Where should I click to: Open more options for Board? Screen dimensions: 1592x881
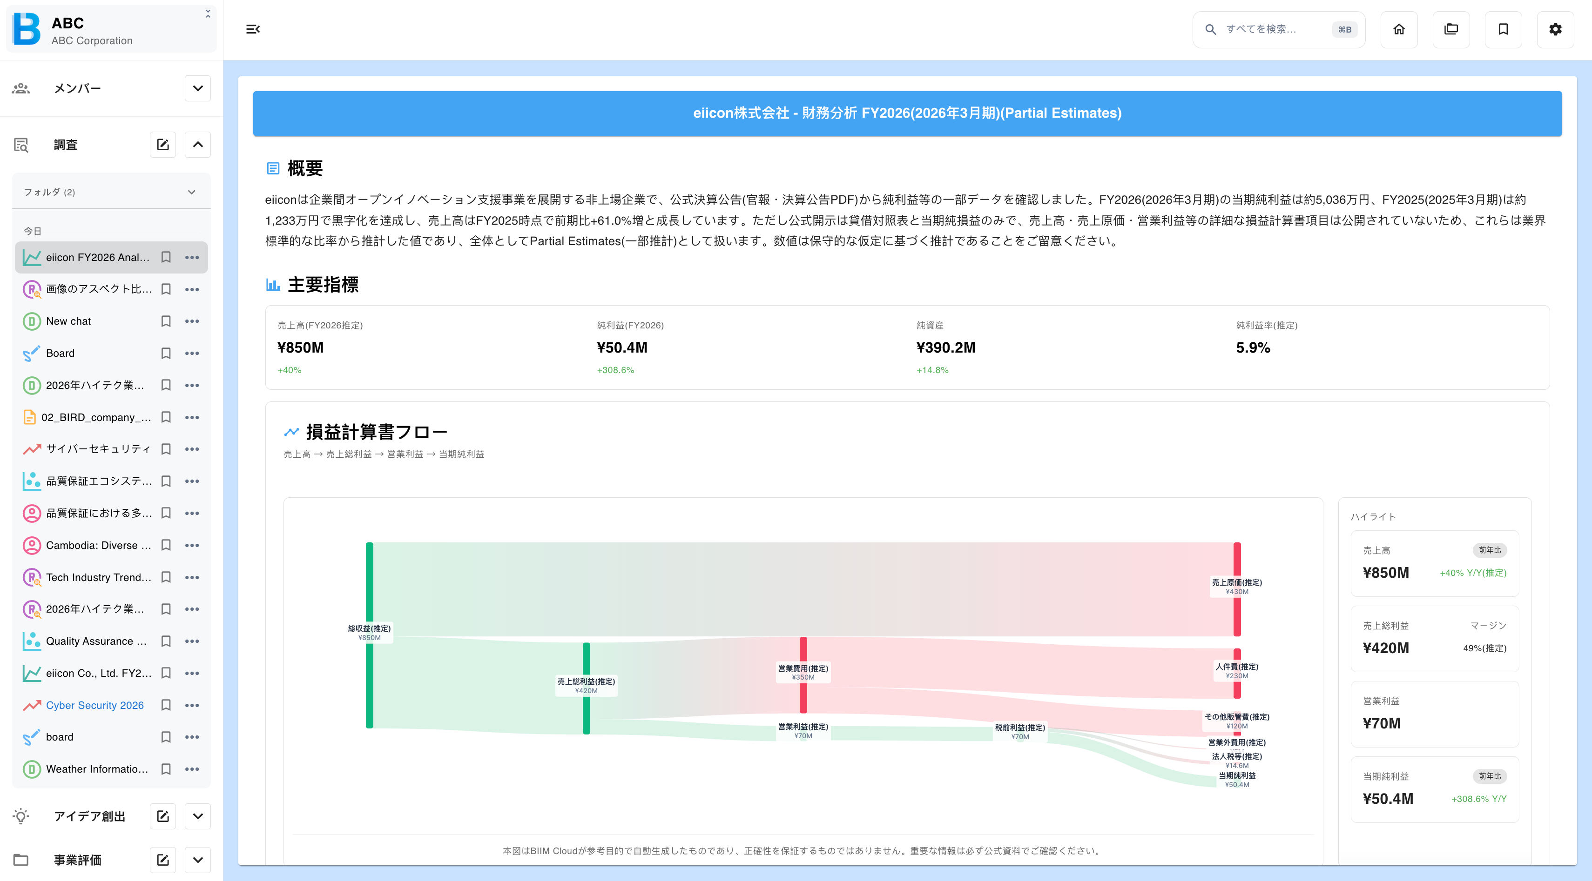tap(192, 353)
